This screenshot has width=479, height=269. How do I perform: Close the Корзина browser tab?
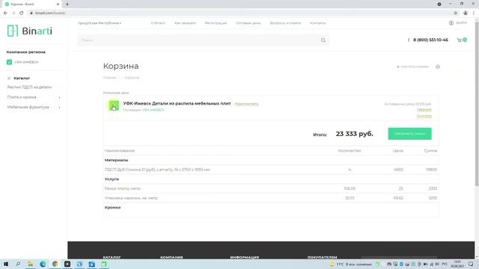58,4
